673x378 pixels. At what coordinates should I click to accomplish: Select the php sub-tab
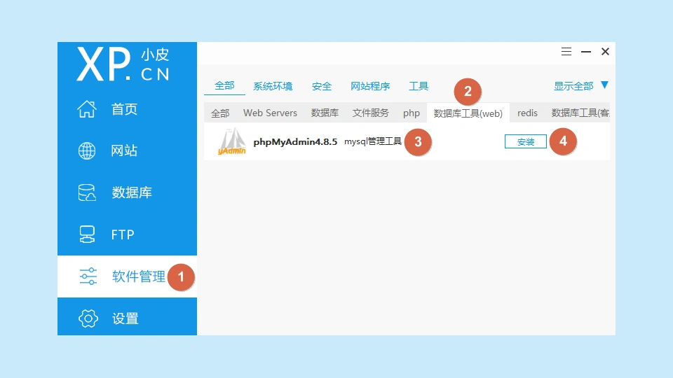[412, 113]
